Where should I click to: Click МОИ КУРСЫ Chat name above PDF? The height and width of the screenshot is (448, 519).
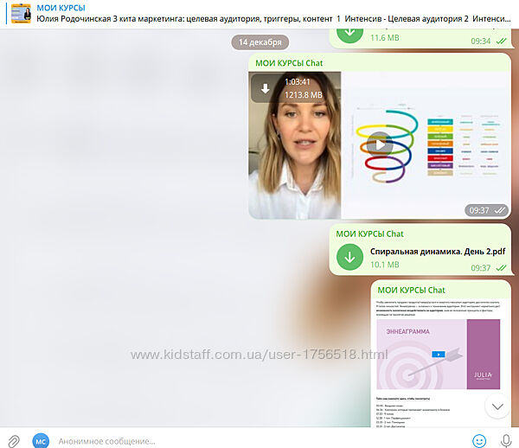pos(369,234)
